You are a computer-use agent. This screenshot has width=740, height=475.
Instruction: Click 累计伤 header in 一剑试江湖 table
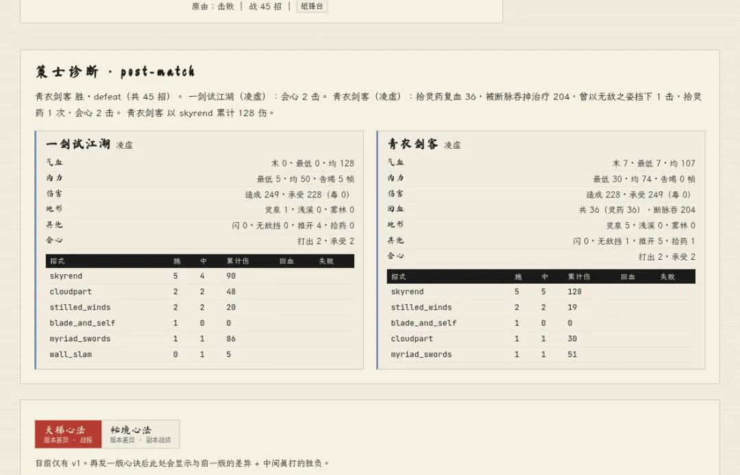tap(237, 261)
